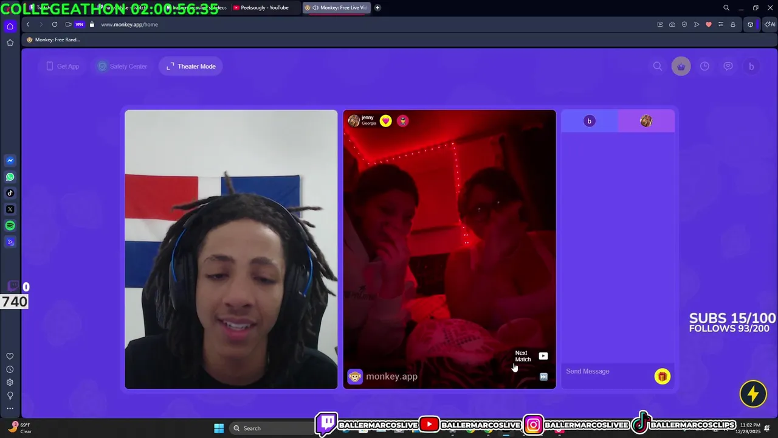Image resolution: width=778 pixels, height=438 pixels.
Task: Select the partner avatar tab in chat panel
Action: [646, 121]
